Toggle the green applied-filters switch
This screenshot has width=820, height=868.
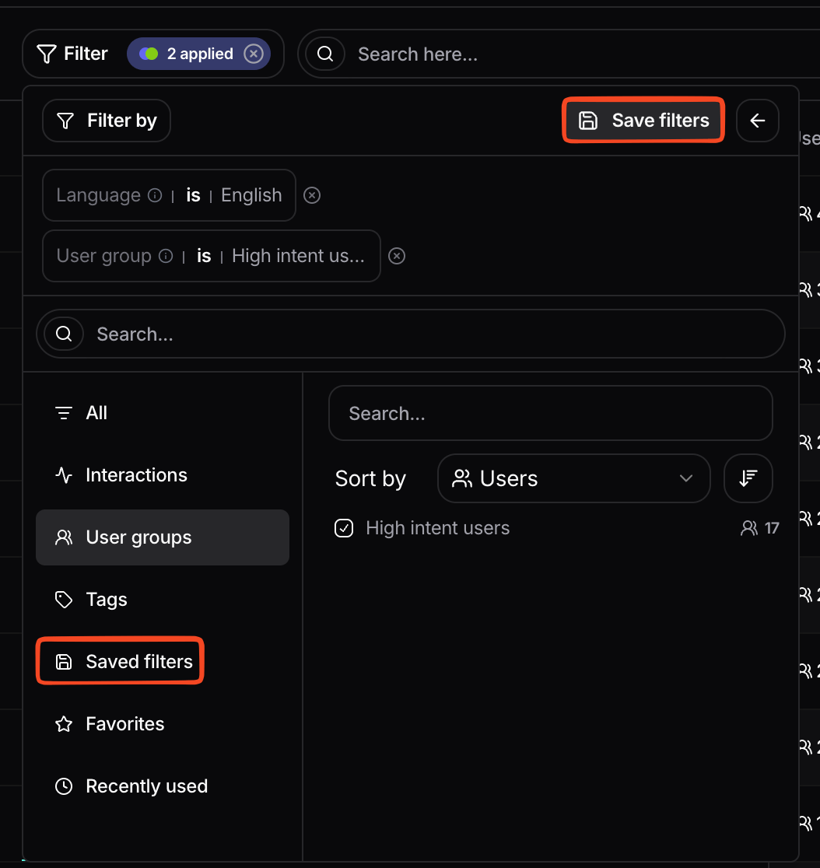[149, 54]
